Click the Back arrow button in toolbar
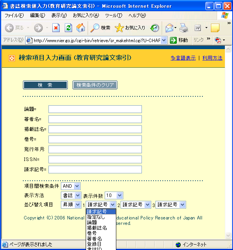 pos(9,28)
